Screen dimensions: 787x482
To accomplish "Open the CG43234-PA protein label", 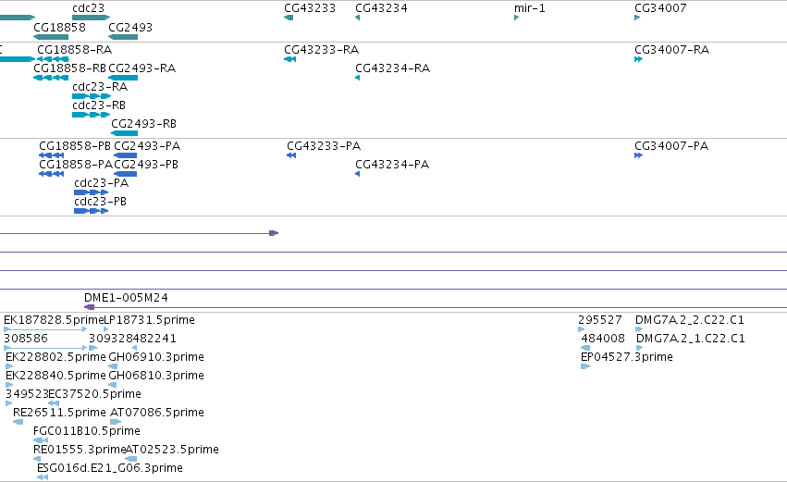I will click(392, 165).
